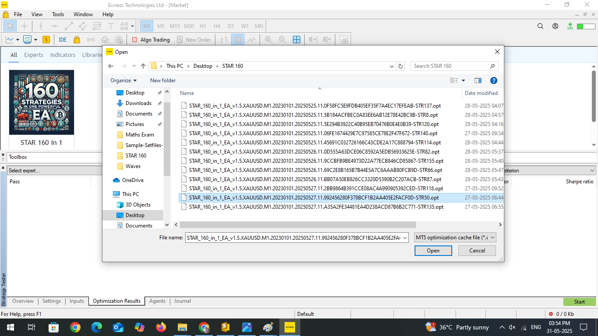Expand the address bar path history dropdown
The height and width of the screenshot is (336, 598).
[392, 66]
